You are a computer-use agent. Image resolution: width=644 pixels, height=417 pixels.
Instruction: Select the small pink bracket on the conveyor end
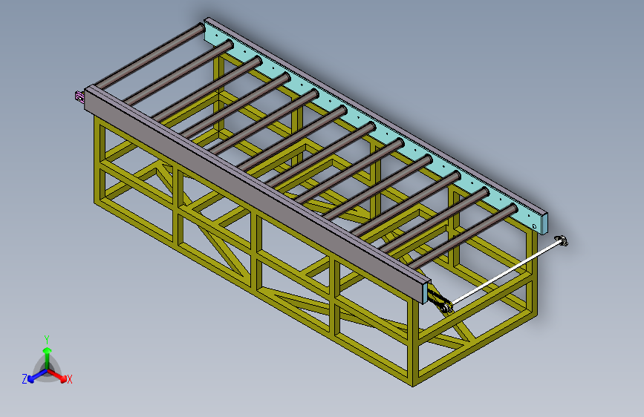[79, 96]
